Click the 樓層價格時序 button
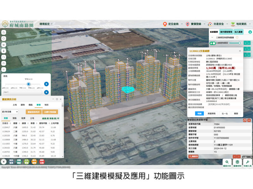 click(x=34, y=112)
